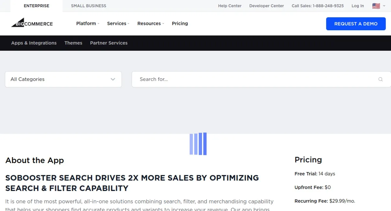This screenshot has height=211, width=391.
Task: Click the Log In link
Action: click(x=358, y=6)
